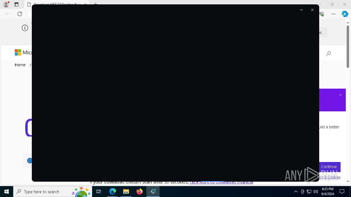Click the Download .NET tab in Edge
The image size is (351, 197).
pyautogui.click(x=57, y=5)
